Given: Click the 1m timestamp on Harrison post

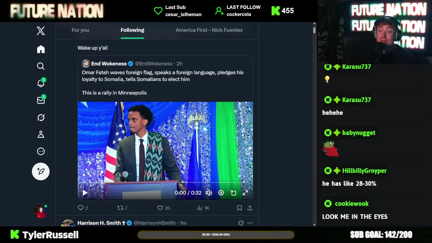Looking at the screenshot, I should point(183,223).
